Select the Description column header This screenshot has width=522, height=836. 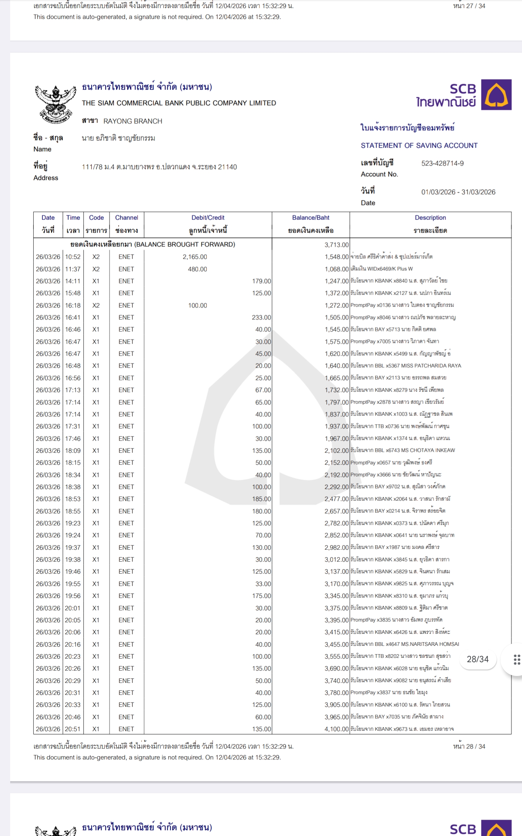click(430, 224)
